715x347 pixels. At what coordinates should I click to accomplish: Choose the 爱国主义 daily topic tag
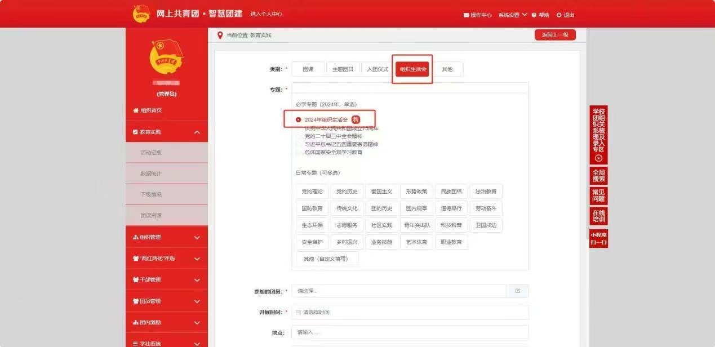click(x=381, y=192)
